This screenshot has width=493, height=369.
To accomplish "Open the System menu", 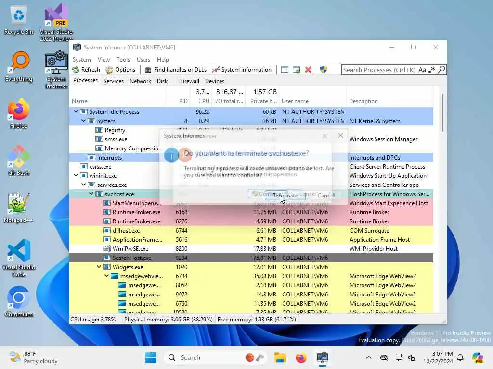I will click(x=82, y=59).
